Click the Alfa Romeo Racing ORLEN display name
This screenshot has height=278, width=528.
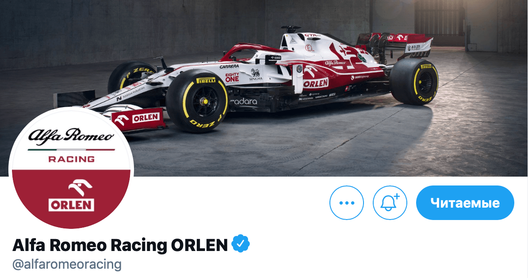120,245
